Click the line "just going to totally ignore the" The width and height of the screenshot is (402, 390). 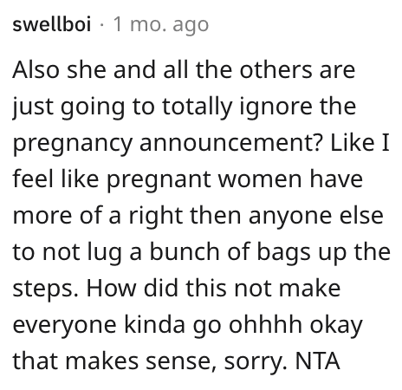coord(185,108)
